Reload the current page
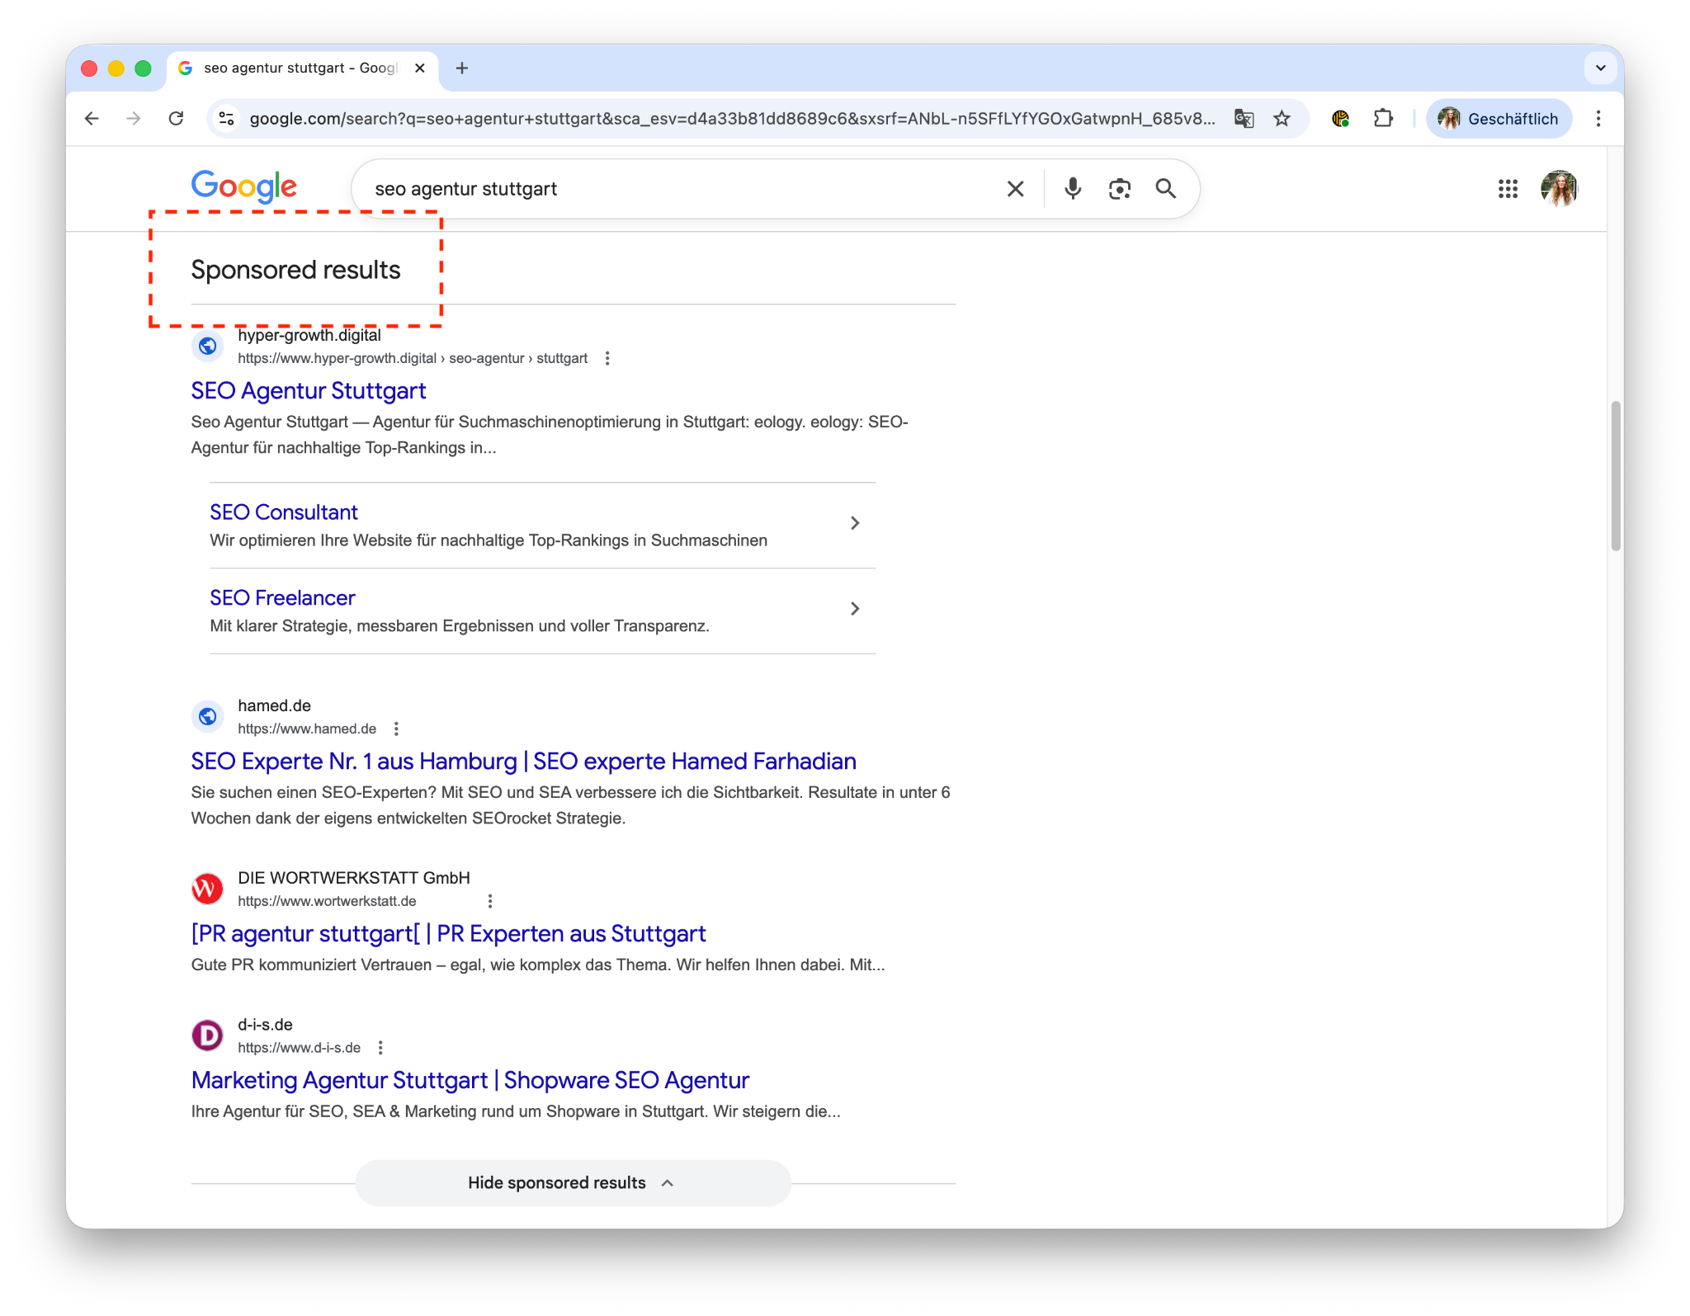This screenshot has height=1316, width=1690. [176, 119]
